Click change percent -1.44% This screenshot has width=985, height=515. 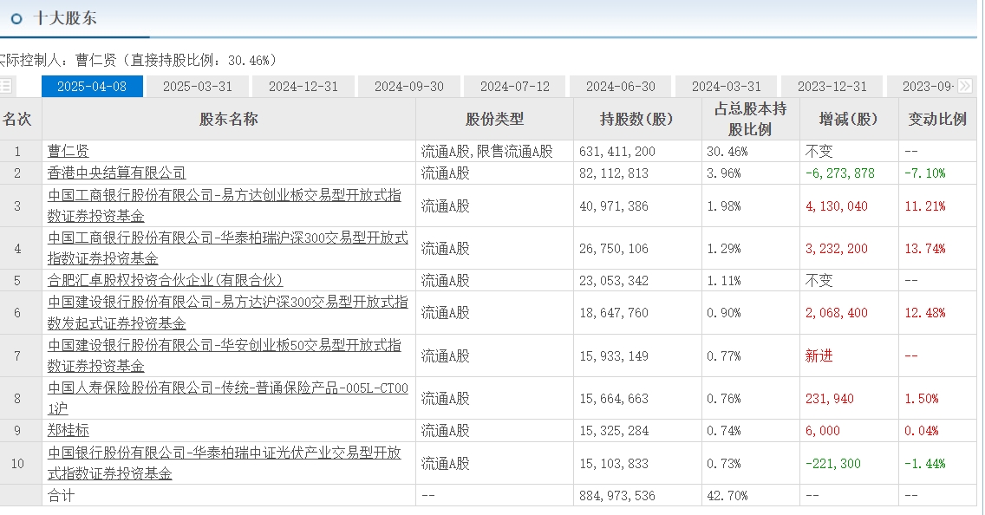[x=924, y=464]
